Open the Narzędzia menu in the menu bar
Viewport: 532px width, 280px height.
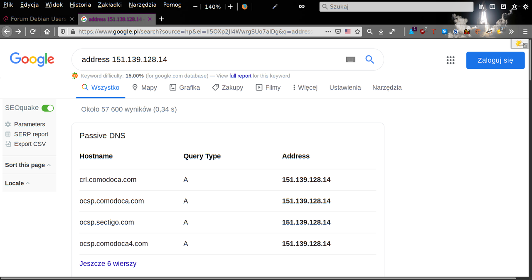click(x=143, y=5)
